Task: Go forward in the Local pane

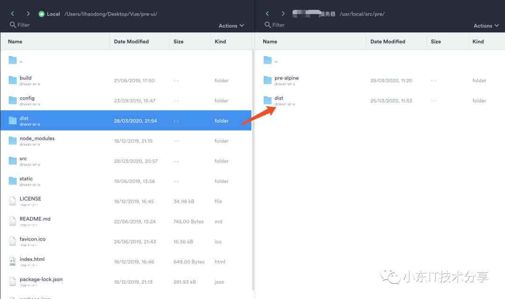Action: tap(29, 14)
